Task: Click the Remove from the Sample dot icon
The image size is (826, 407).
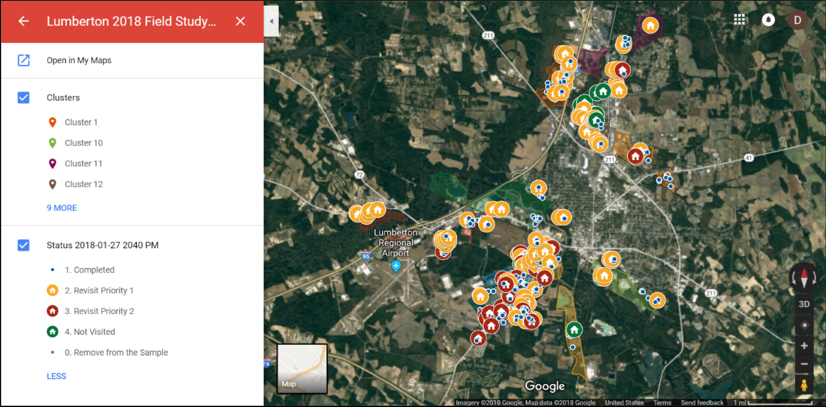Action: tap(53, 352)
